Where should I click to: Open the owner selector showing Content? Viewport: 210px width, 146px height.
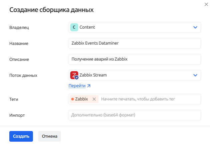(x=133, y=27)
